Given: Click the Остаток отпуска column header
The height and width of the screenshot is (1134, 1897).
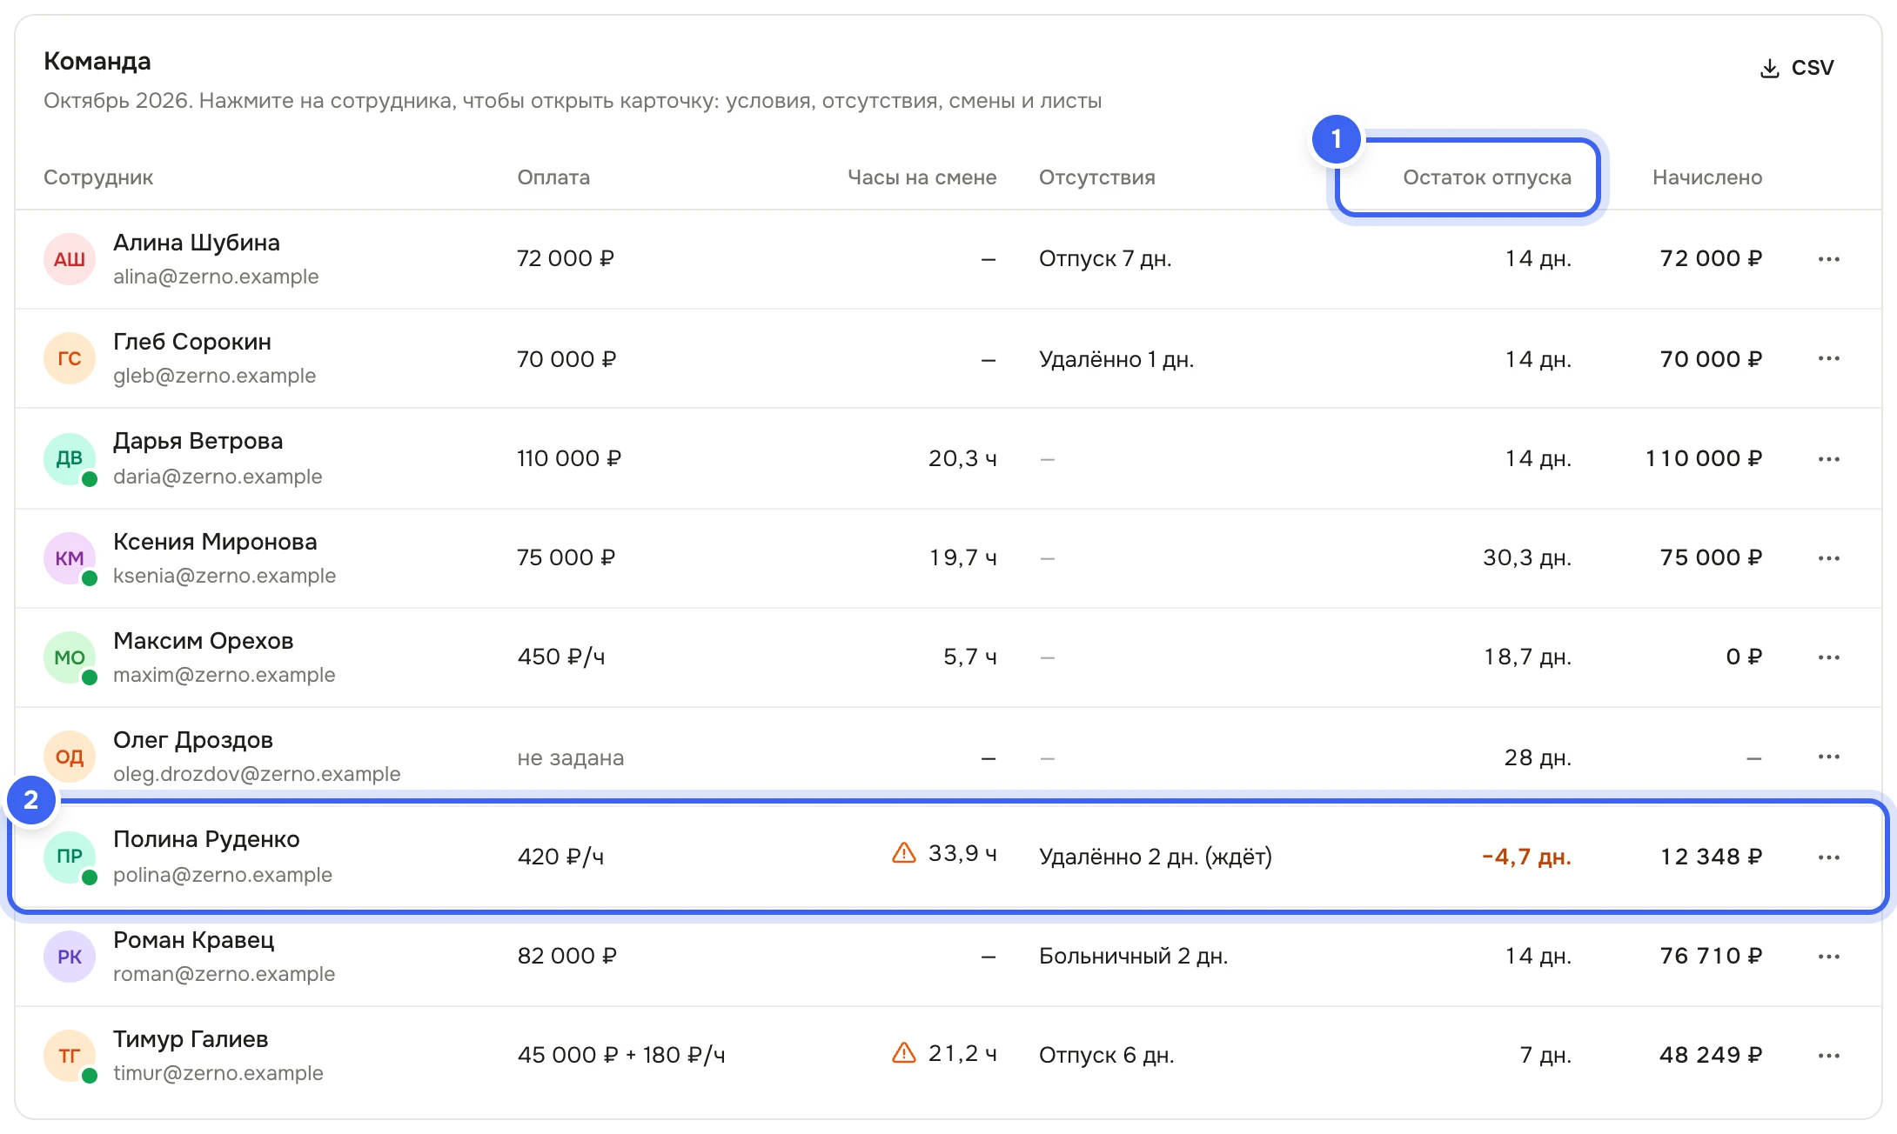Looking at the screenshot, I should pyautogui.click(x=1486, y=177).
